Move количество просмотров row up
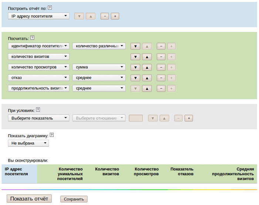 (x=147, y=67)
